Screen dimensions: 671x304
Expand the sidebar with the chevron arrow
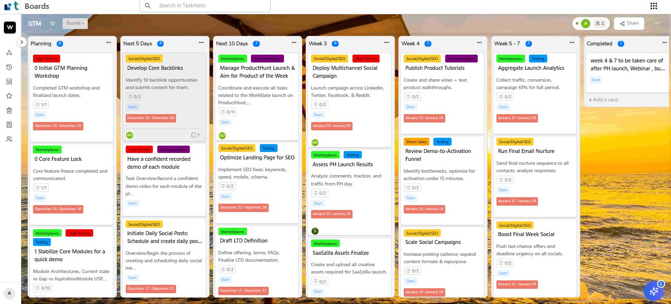click(21, 42)
